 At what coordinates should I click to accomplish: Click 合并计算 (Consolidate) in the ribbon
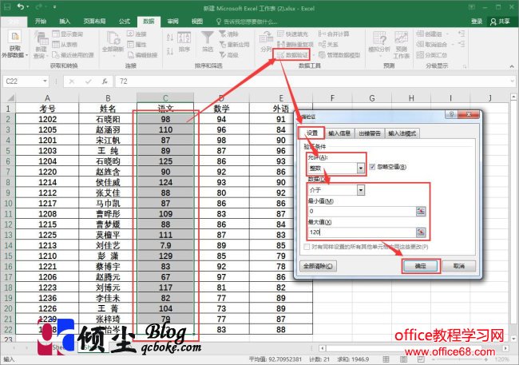tap(334, 34)
